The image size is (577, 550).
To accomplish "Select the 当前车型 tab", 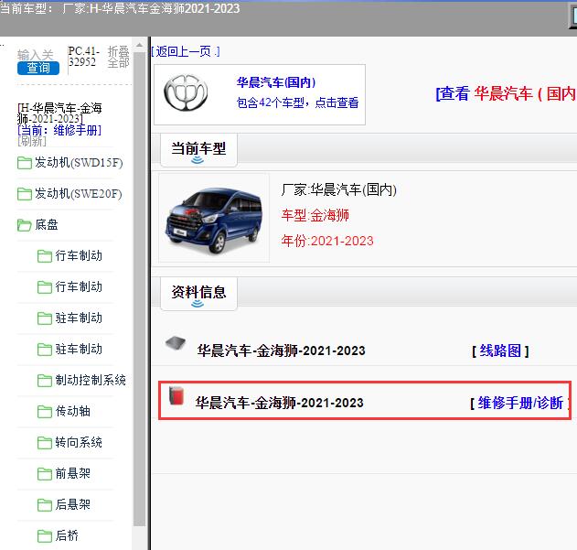I will click(198, 150).
